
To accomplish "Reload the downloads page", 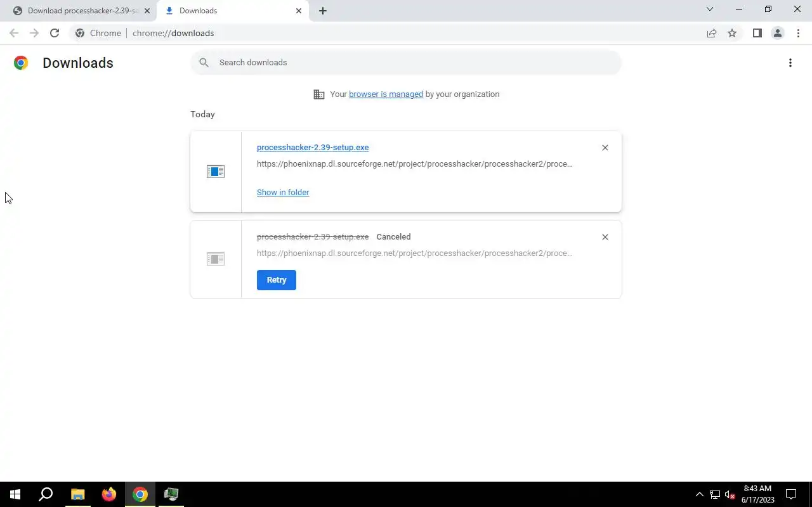I will click(x=55, y=33).
